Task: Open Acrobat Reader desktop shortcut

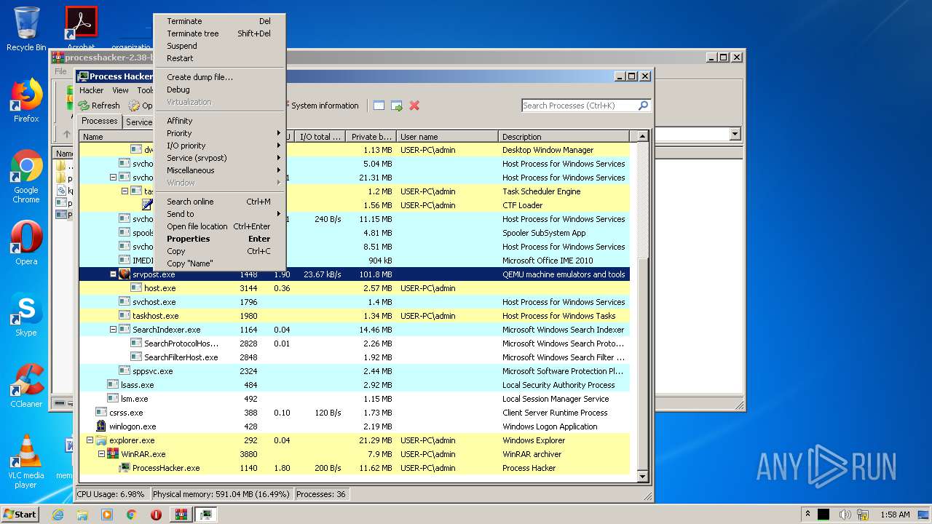Action: pyautogui.click(x=81, y=29)
